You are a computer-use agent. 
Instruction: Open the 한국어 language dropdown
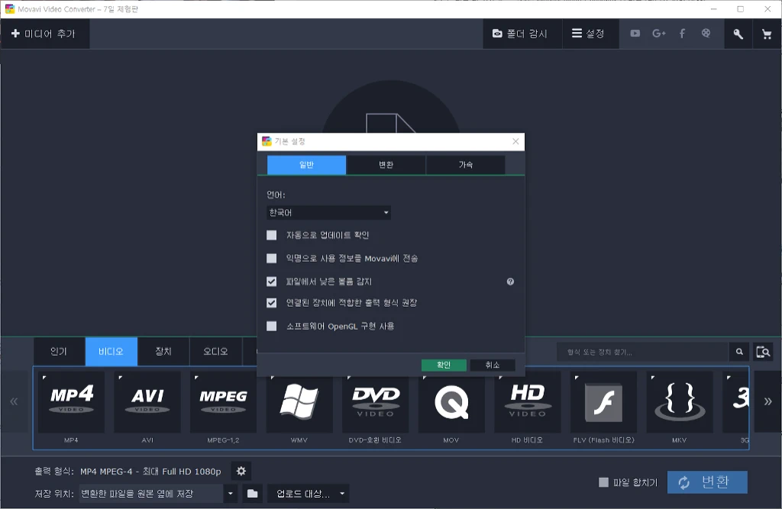pos(328,213)
